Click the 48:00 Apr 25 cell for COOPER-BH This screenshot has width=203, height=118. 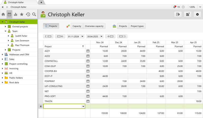click(x=193, y=71)
